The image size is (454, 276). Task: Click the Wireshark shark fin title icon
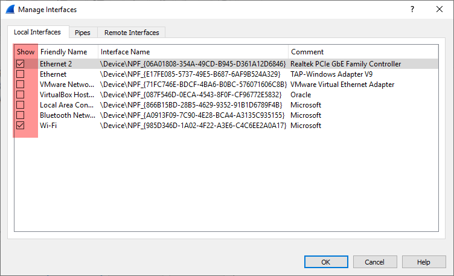point(9,10)
